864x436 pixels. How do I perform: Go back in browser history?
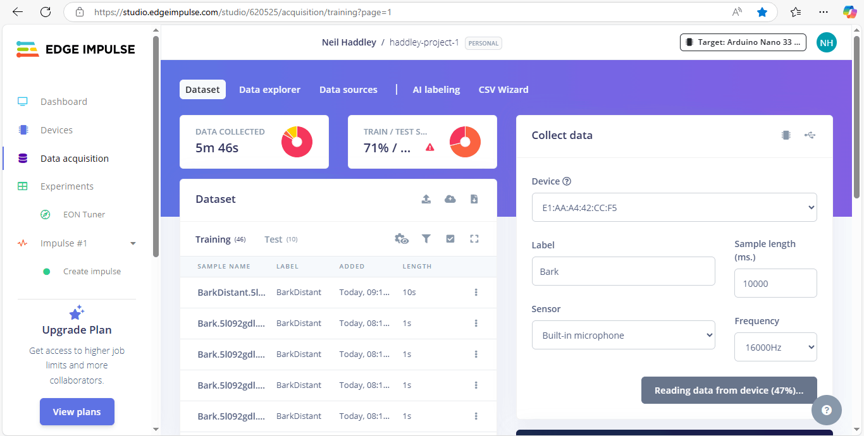pyautogui.click(x=18, y=12)
